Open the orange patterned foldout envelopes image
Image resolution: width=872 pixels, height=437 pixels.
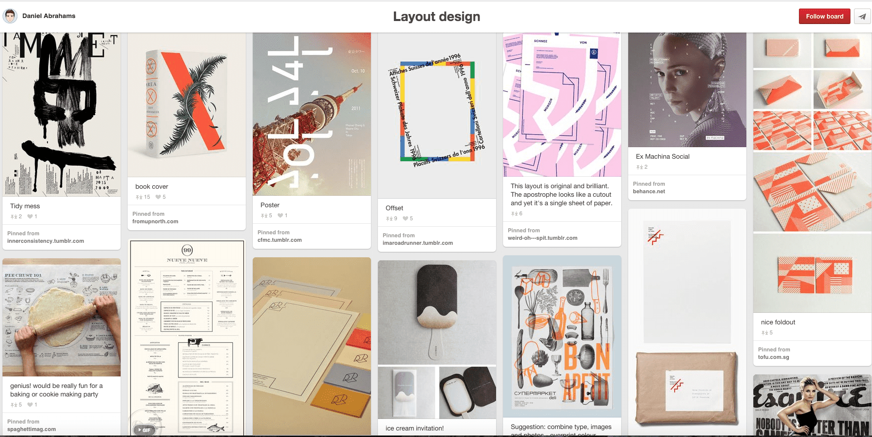coord(812,173)
